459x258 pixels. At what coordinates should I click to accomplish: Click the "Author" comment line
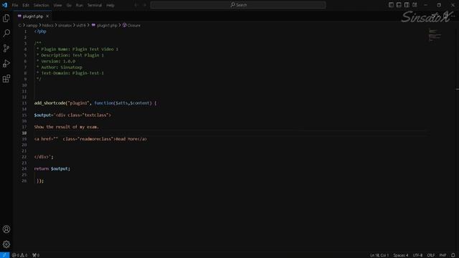pos(59,67)
